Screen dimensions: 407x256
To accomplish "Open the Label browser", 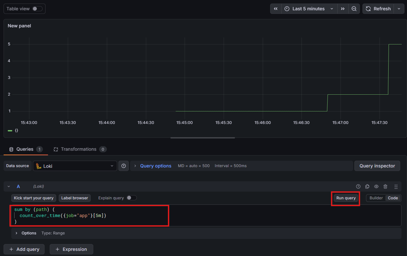I will coord(75,198).
